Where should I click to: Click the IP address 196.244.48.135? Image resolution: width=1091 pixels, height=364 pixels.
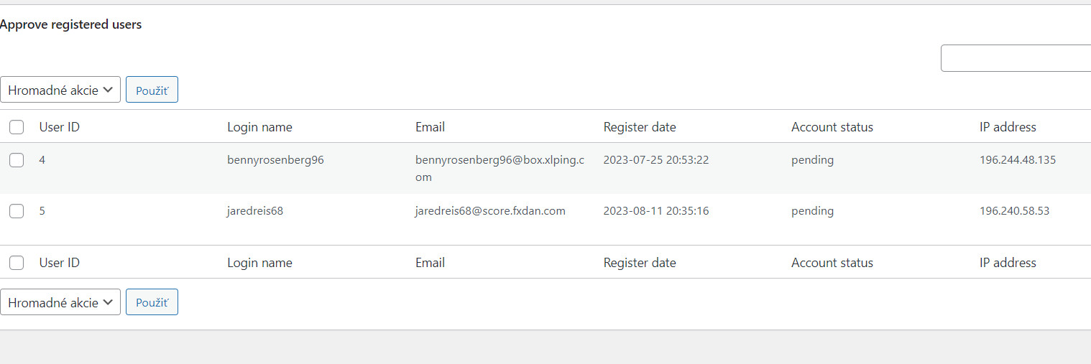coord(1018,160)
